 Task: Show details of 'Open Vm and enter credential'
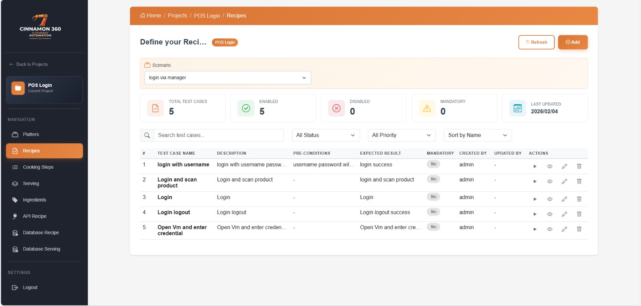click(x=550, y=229)
